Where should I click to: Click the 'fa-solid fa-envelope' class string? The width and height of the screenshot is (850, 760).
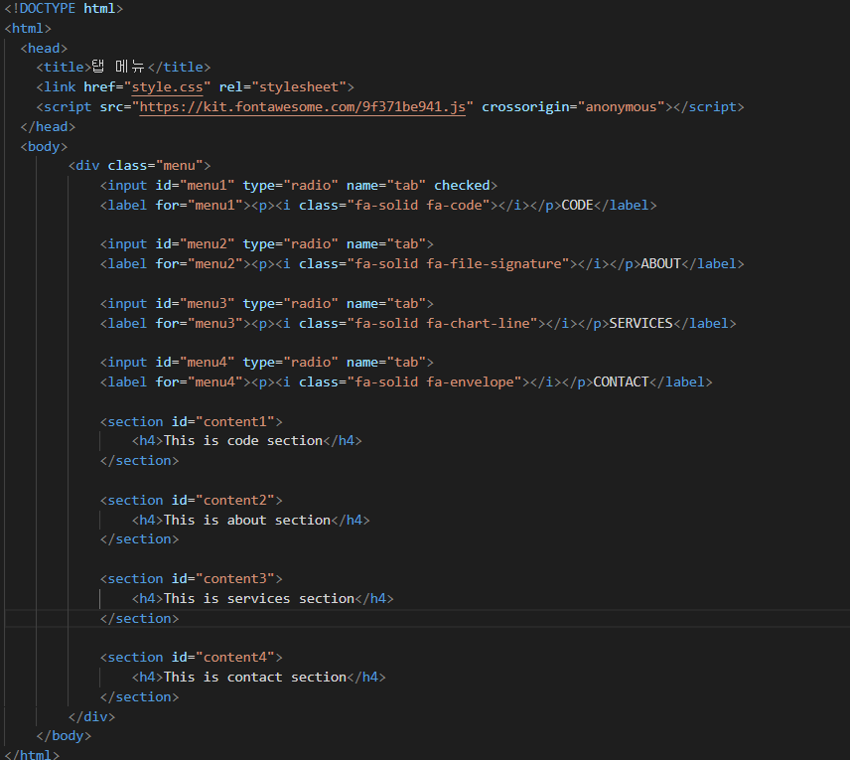pos(434,381)
